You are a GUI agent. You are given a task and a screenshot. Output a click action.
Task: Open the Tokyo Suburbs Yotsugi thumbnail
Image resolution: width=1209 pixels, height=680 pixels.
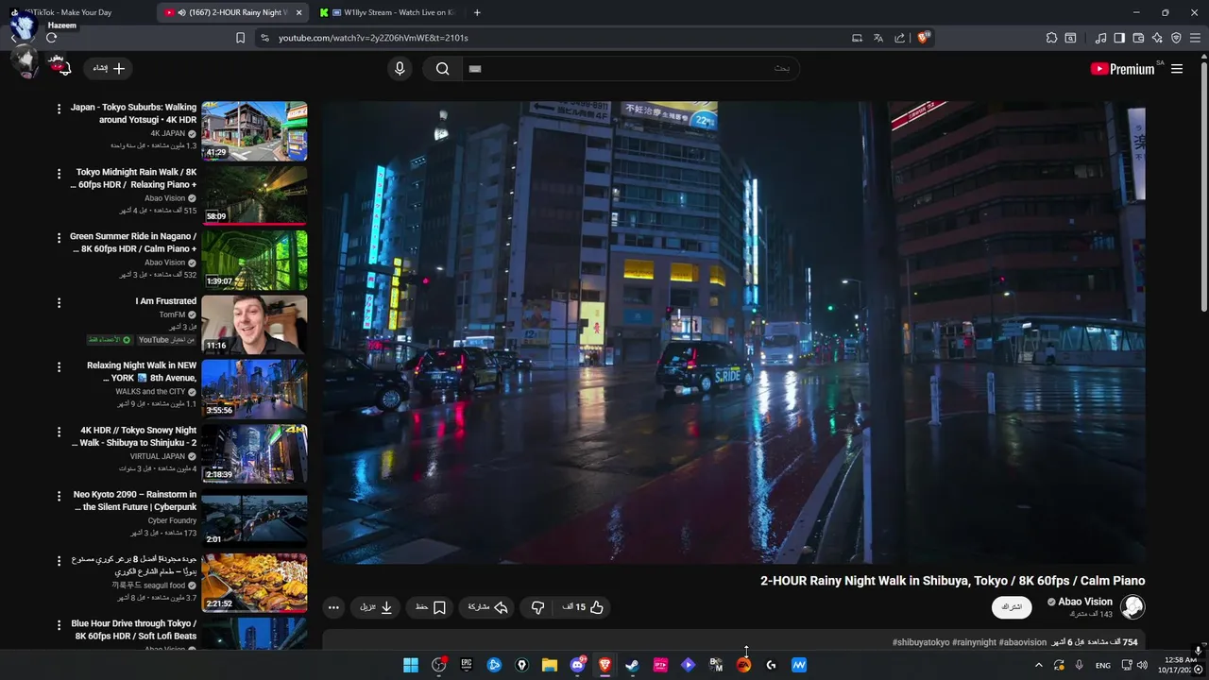254,130
